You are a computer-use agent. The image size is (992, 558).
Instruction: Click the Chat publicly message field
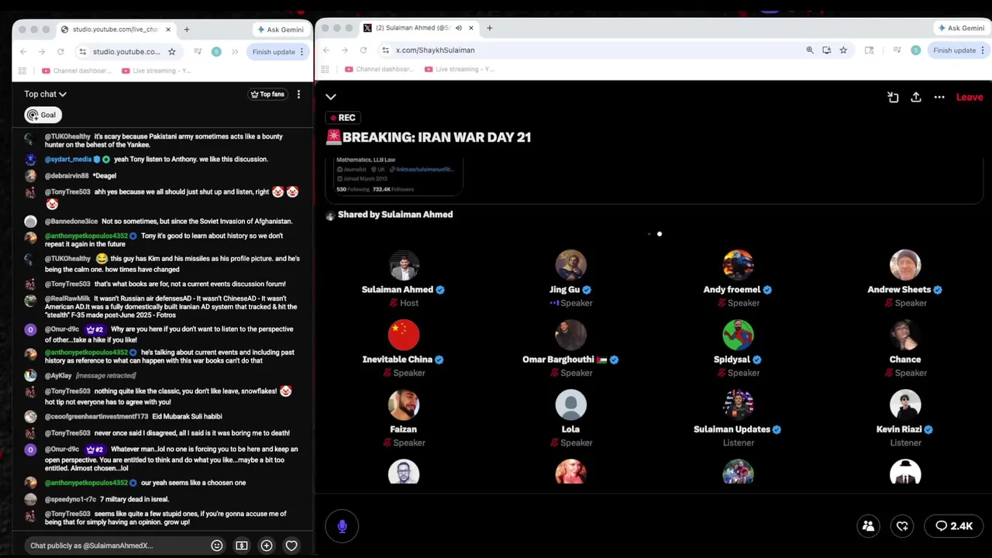(x=115, y=546)
